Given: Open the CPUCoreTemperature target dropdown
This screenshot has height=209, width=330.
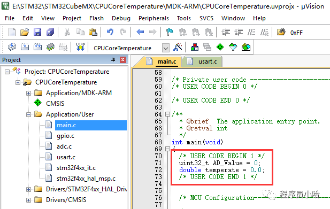Looking at the screenshot, I should point(166,48).
